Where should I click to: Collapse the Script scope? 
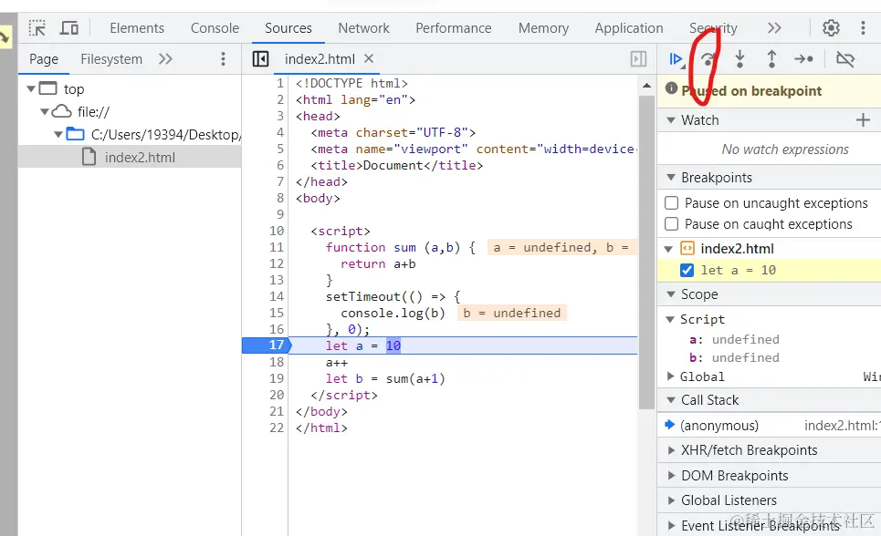coord(670,319)
